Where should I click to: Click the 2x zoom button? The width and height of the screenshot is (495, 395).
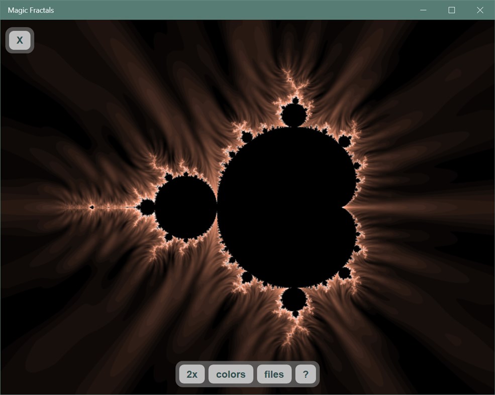[191, 374]
